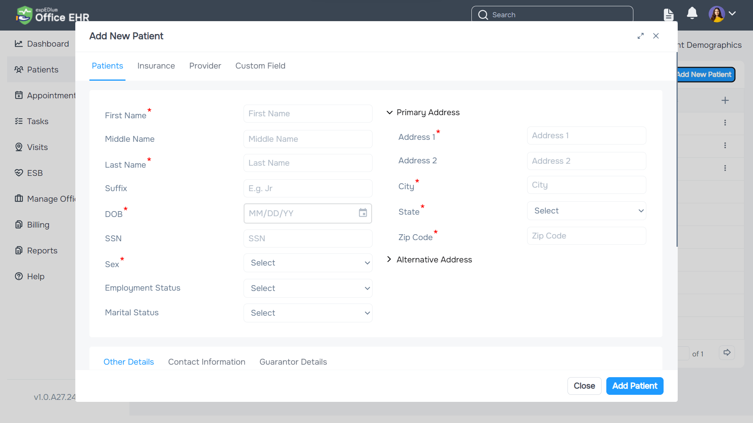Open the Guarantor Details tab

click(x=293, y=362)
